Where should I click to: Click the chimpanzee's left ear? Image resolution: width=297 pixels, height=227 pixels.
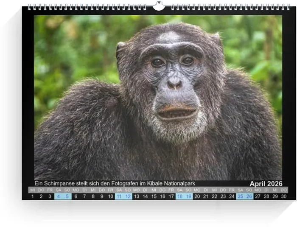(x=120, y=52)
